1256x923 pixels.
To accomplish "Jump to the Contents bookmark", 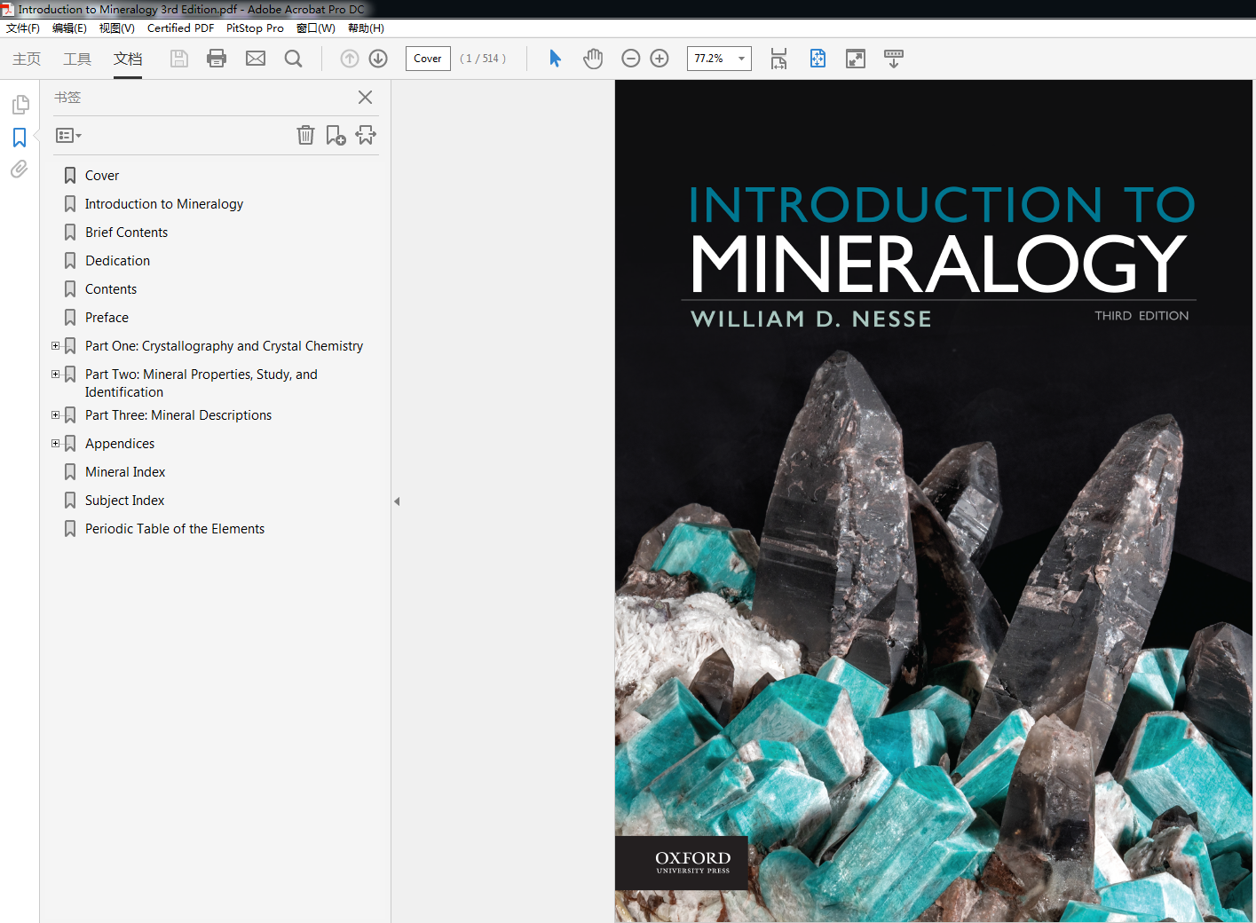I will click(x=111, y=289).
